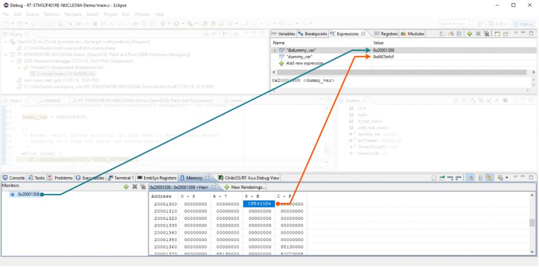Open Debug launch dropdown arrow
The height and width of the screenshot is (267, 539).
(x=169, y=24)
